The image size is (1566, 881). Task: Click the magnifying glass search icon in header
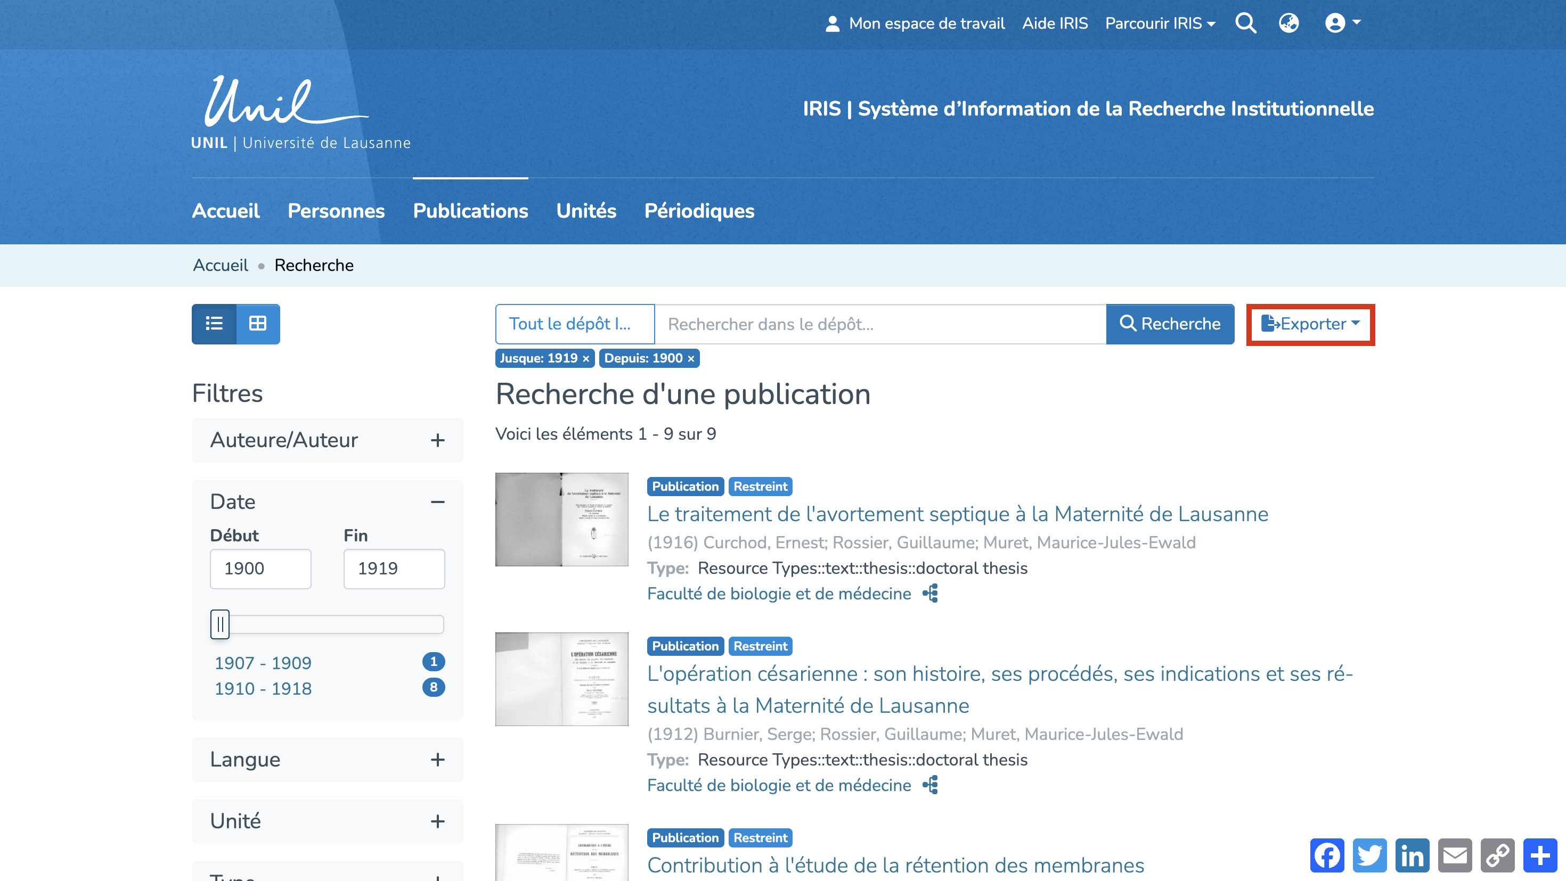point(1246,23)
